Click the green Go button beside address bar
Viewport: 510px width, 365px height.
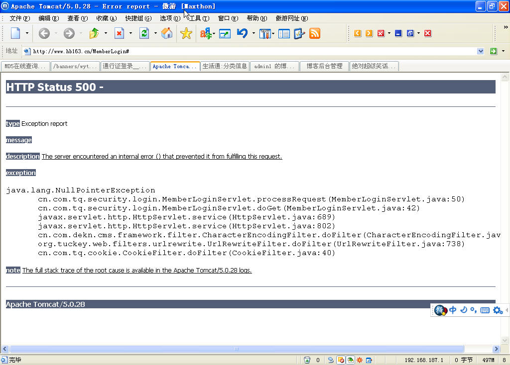[494, 51]
